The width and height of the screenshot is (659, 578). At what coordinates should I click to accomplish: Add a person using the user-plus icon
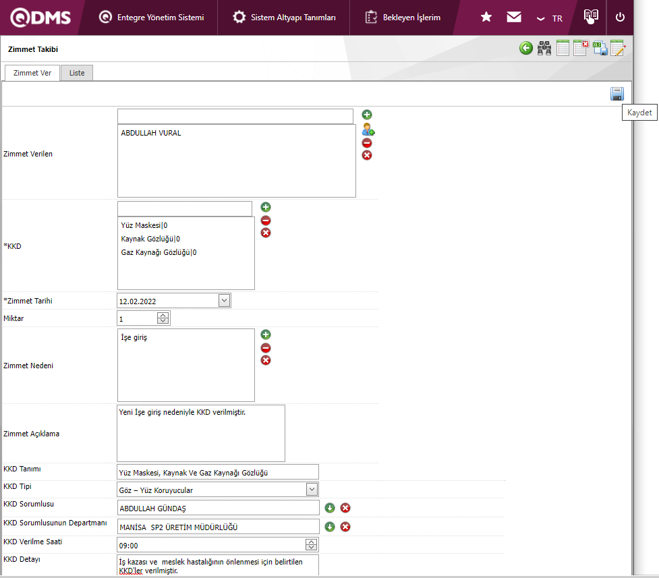point(368,129)
